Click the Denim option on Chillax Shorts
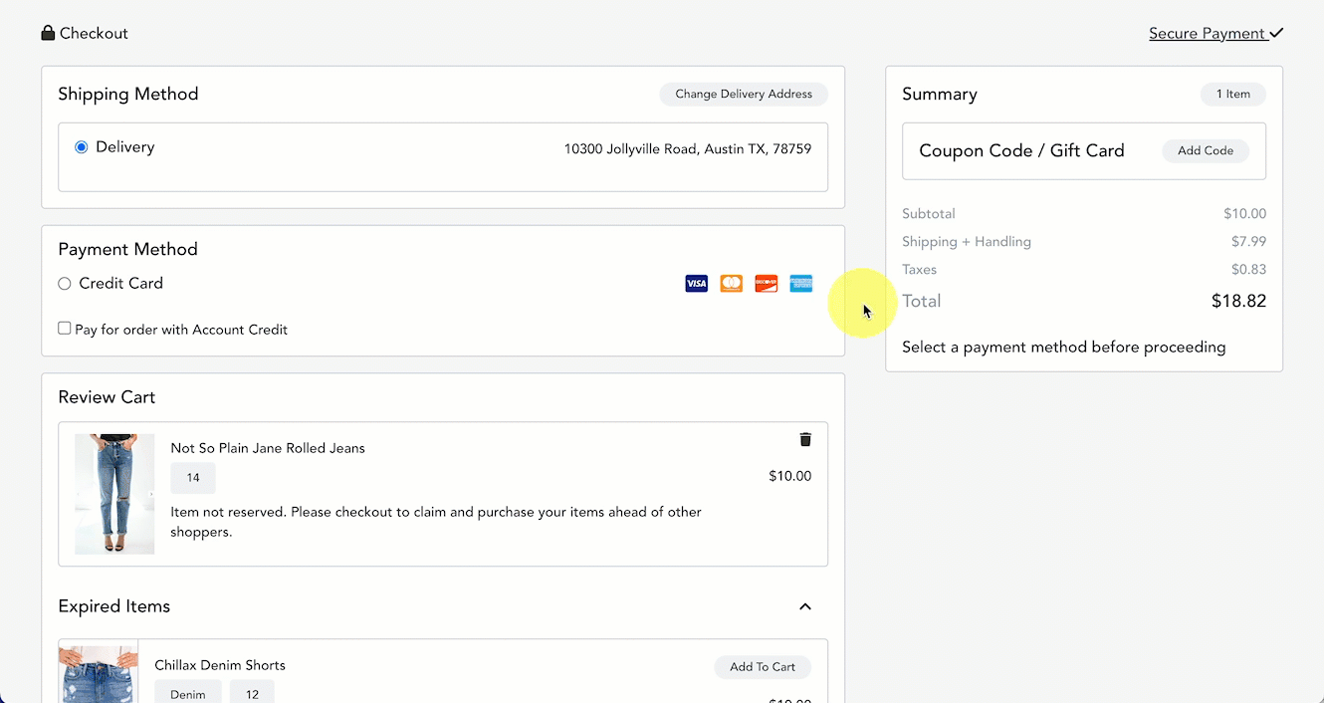The height and width of the screenshot is (703, 1324). (x=187, y=693)
